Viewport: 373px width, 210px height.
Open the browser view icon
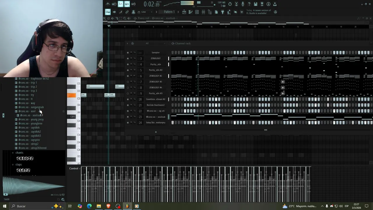pyautogui.click(x=210, y=12)
